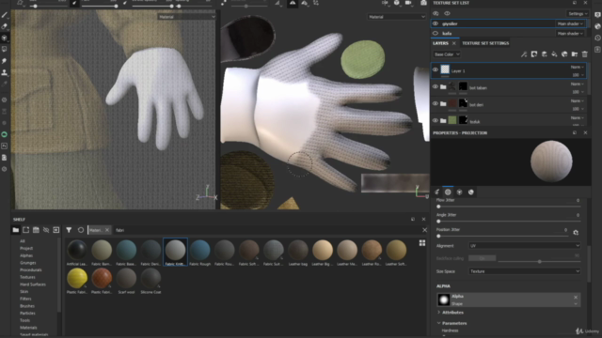Screen dimensions: 602x338
Task: Select the Grunges shelf category
Action: [x=27, y=263]
